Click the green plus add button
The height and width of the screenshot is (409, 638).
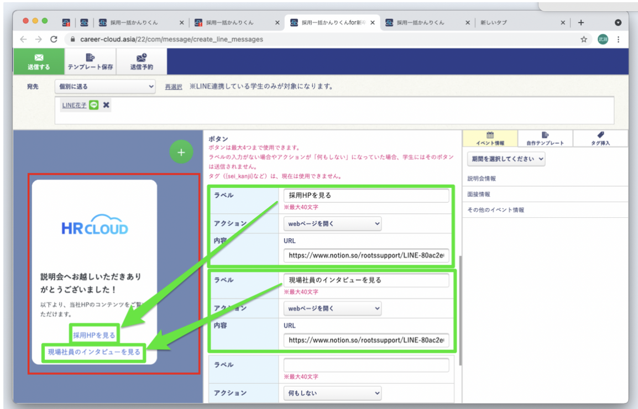181,152
